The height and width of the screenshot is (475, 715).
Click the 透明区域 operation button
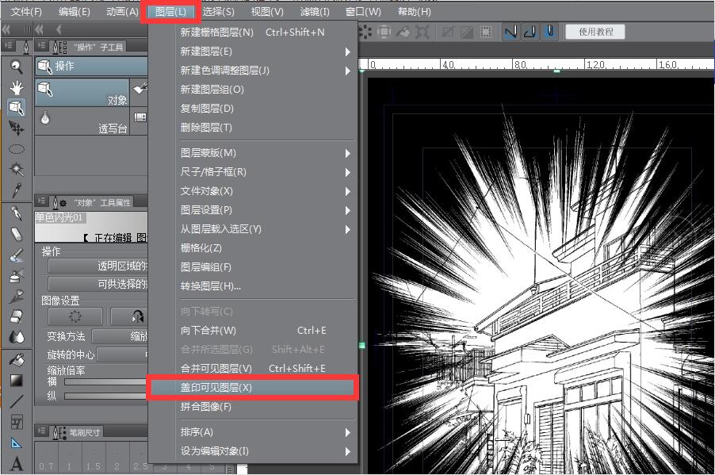[98, 266]
